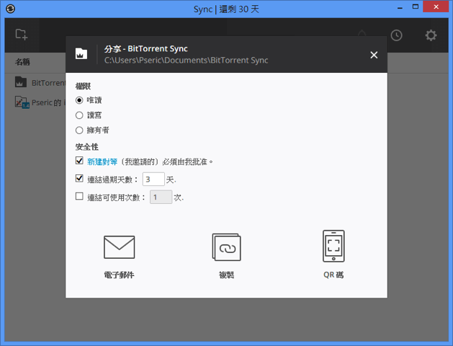
Task: Click the BitTorrent folder crown icon in list
Action: (21, 82)
